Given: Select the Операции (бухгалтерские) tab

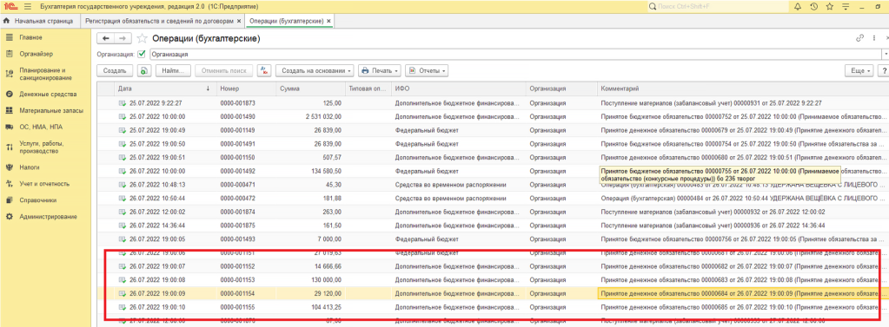Looking at the screenshot, I should point(286,21).
